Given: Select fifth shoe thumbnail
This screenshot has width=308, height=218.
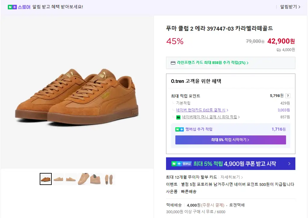Looking at the screenshot, I should [x=95, y=179].
